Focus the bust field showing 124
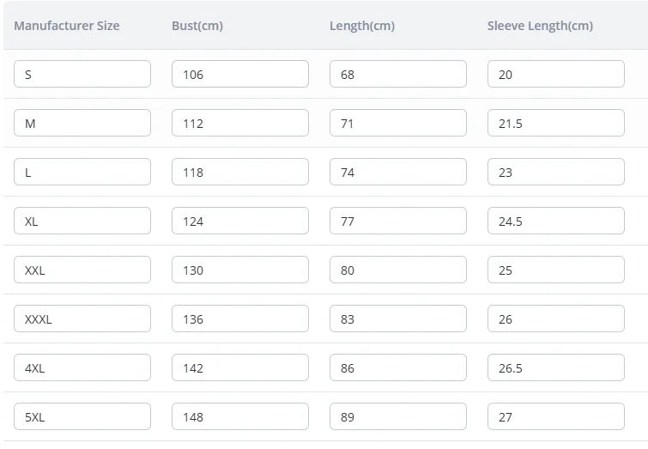The image size is (648, 449). [x=239, y=221]
